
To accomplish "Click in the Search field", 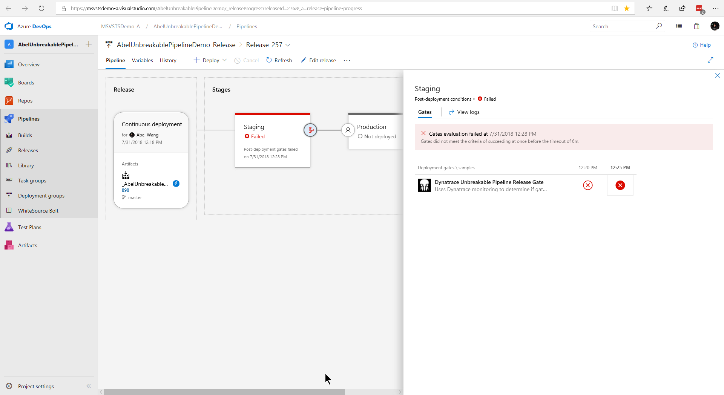I will click(x=622, y=26).
